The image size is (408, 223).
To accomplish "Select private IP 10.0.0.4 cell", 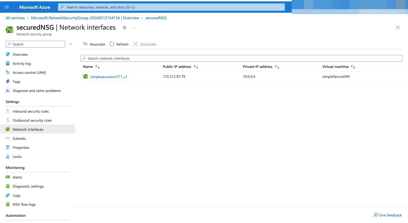I will 249,76.
